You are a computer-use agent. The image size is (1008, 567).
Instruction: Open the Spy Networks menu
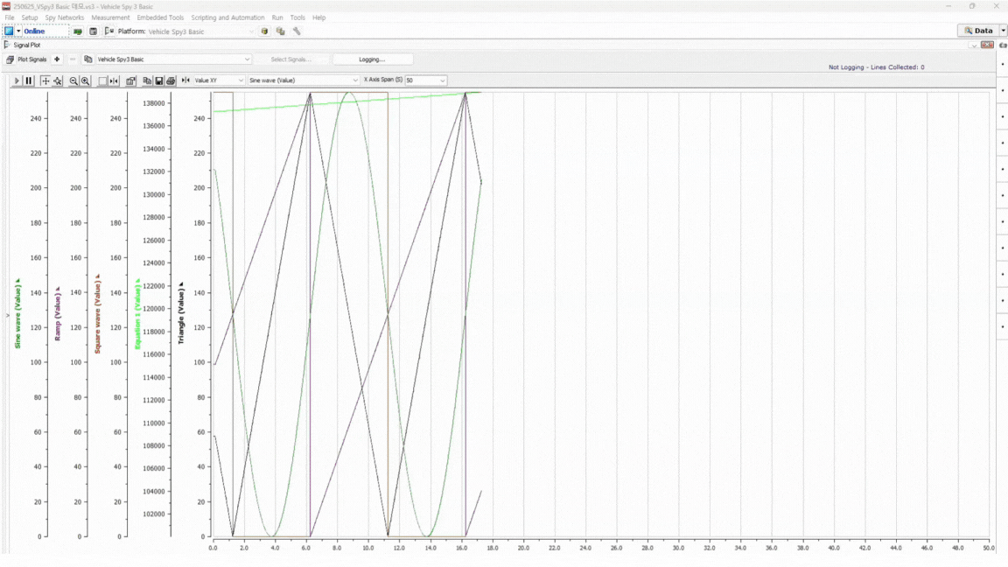(65, 17)
